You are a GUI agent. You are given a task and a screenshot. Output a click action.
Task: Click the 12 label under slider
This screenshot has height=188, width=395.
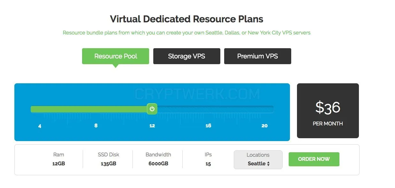coord(152,125)
